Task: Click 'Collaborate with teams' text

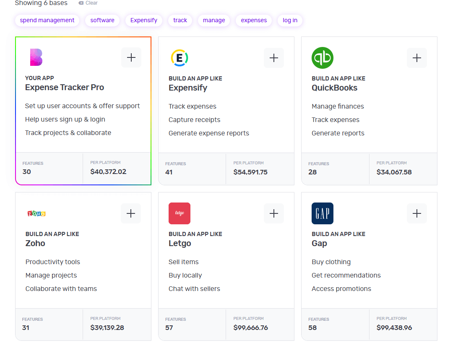Action: click(x=61, y=289)
